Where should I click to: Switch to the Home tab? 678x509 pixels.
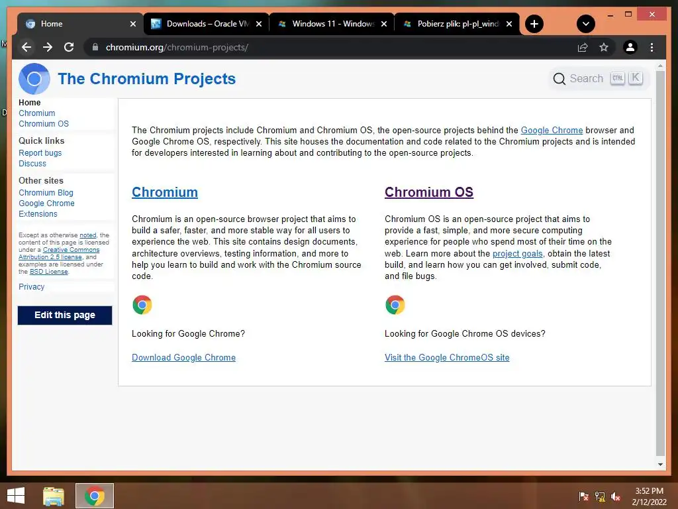point(80,24)
